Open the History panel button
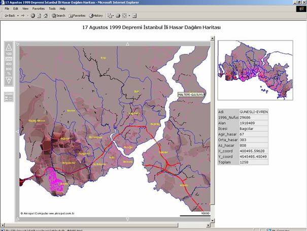307x231 pixels. click(95, 16)
